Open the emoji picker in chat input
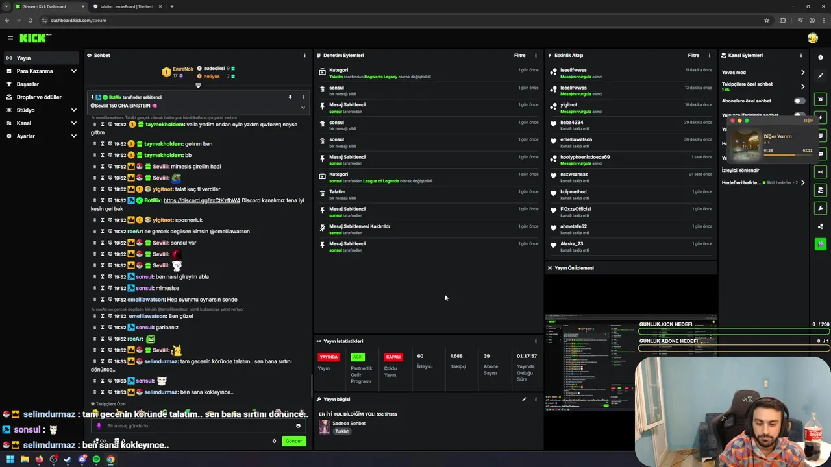The image size is (831, 467). coord(298,426)
